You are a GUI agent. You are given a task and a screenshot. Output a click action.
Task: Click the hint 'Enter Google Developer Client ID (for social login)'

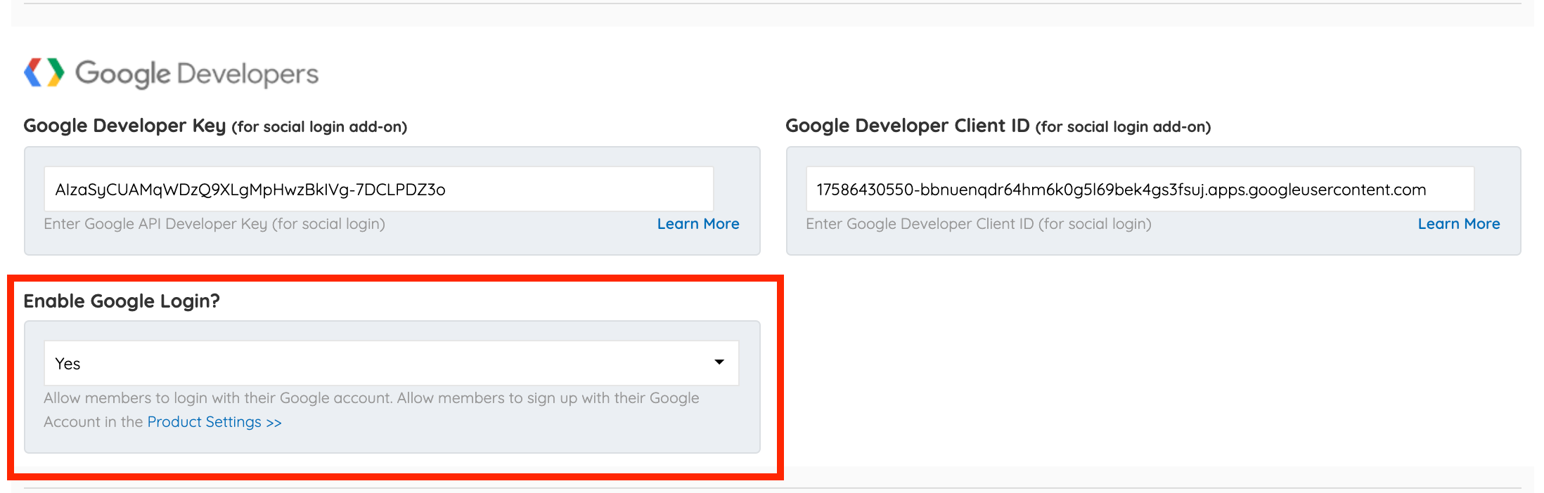tap(979, 223)
